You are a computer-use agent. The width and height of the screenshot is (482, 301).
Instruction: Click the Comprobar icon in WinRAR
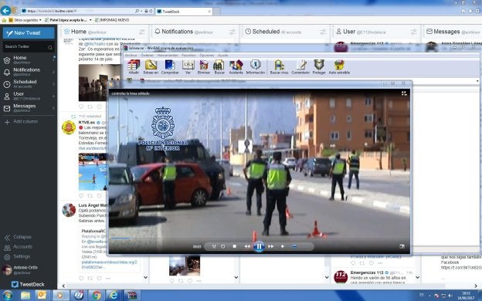(170, 67)
